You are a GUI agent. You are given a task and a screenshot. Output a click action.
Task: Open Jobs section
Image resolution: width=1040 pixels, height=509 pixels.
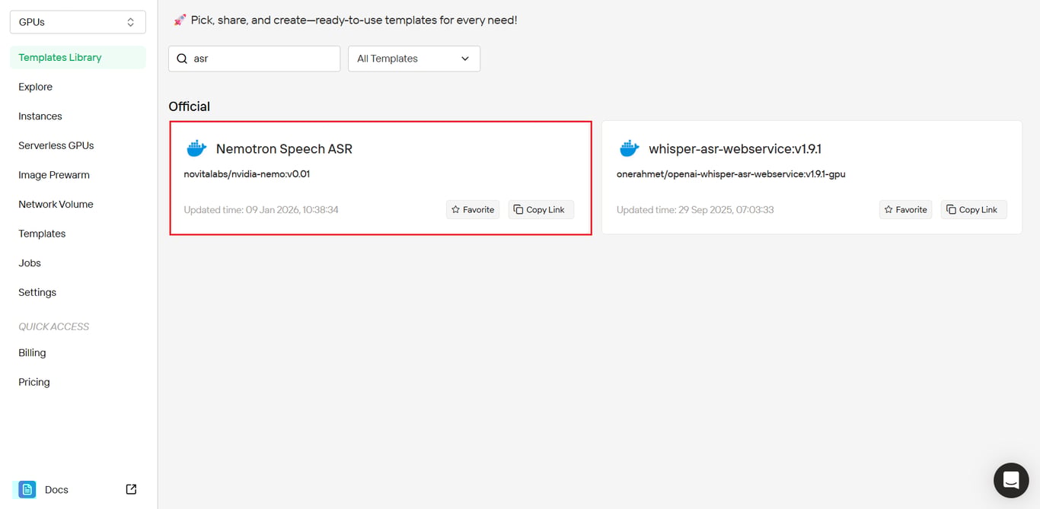click(30, 263)
